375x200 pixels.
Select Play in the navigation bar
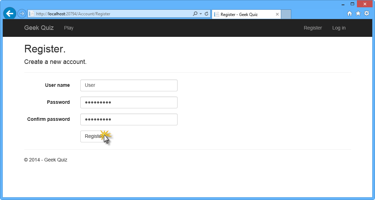68,28
